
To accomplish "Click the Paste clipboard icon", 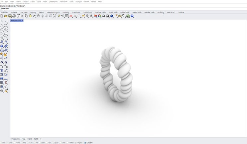I will (30, 16).
